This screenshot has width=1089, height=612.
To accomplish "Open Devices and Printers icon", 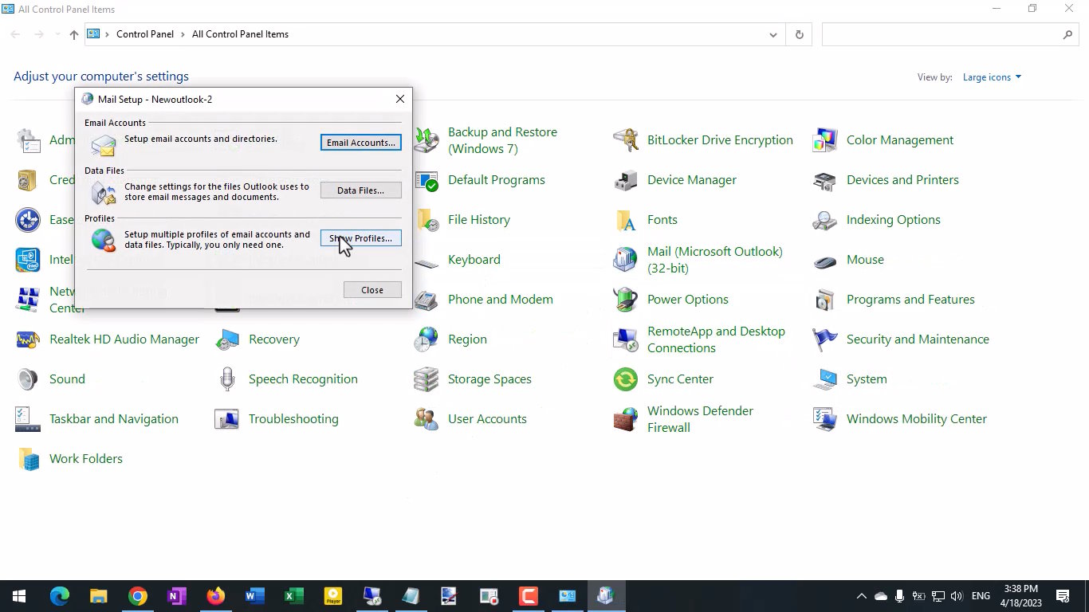I will (x=825, y=180).
